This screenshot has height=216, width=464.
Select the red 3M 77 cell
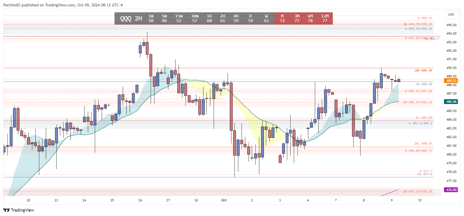coord(297,18)
